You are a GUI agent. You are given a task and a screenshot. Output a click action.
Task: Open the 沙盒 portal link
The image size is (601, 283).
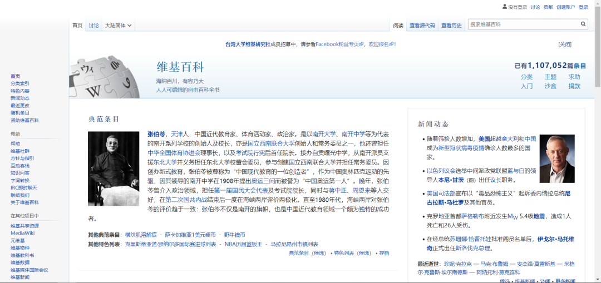(550, 86)
